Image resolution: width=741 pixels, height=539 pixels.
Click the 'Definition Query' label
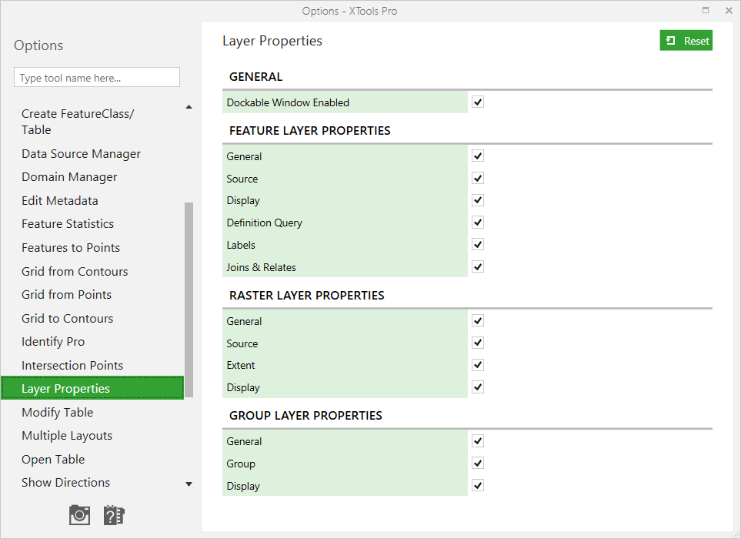coord(264,223)
